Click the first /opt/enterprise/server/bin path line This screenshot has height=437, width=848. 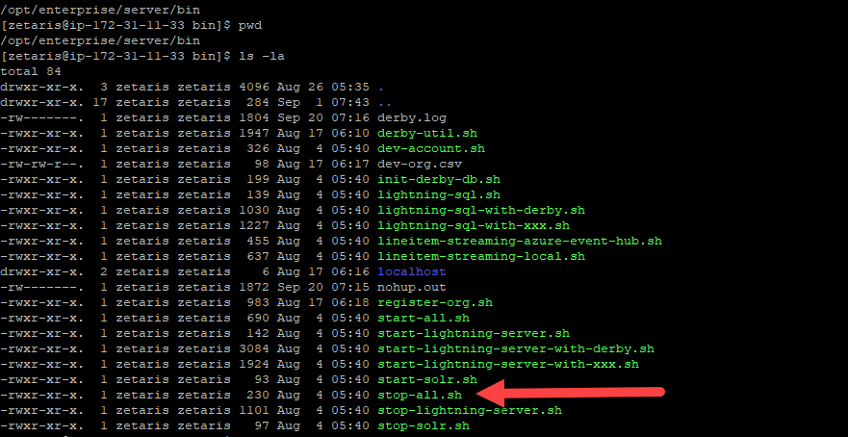(x=100, y=10)
